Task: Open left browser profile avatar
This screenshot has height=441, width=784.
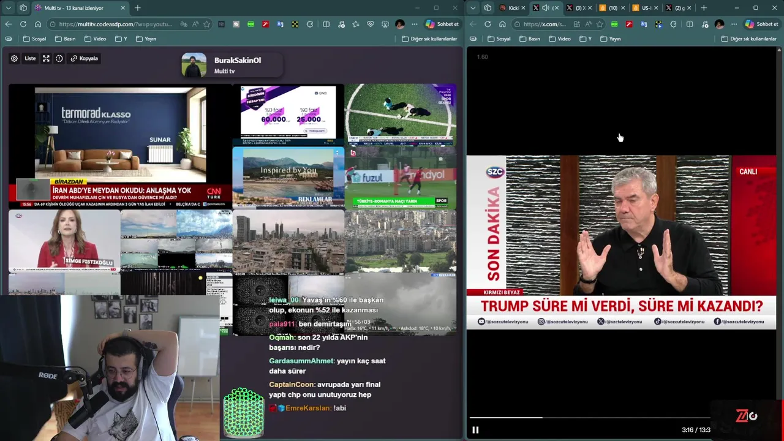Action: (399, 24)
